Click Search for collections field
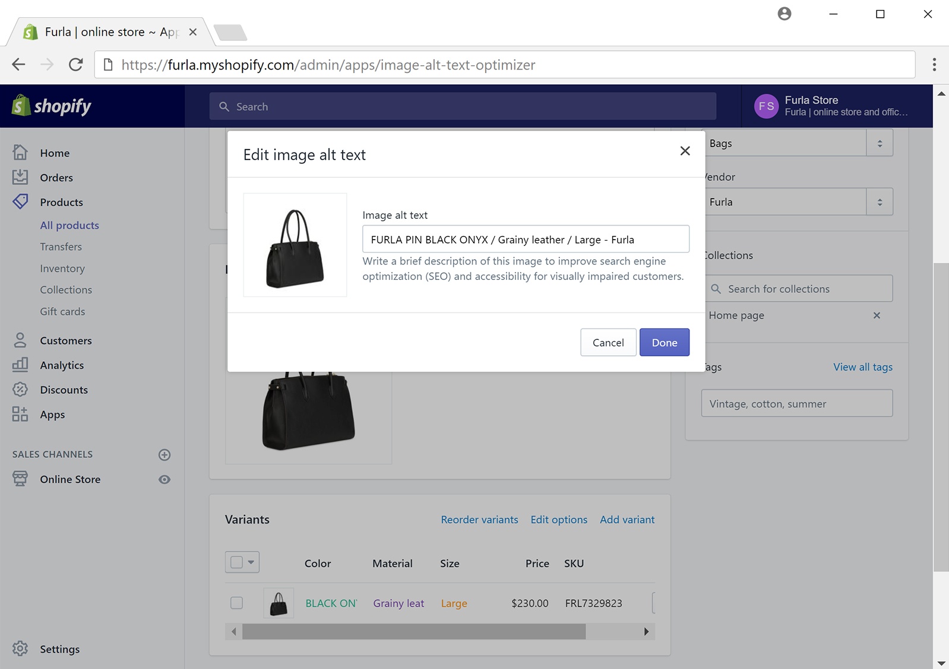This screenshot has height=669, width=949. [x=799, y=288]
